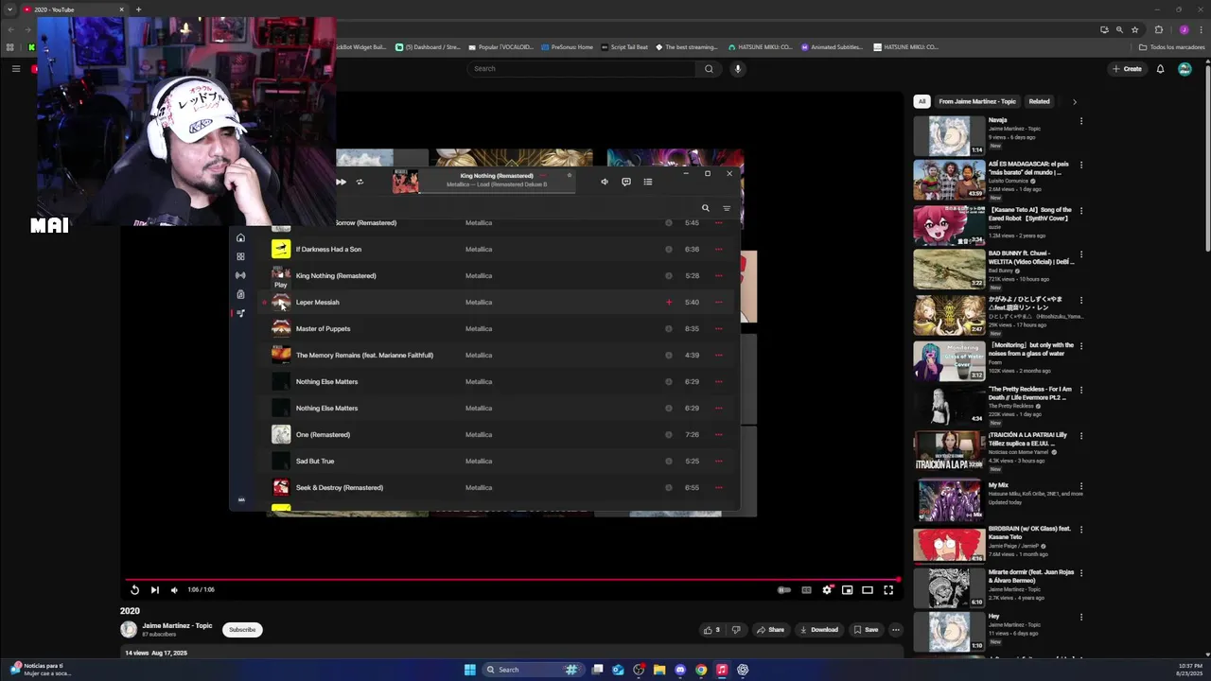Open the play queue list icon
Viewport: 1211px width, 681px height.
(648, 182)
